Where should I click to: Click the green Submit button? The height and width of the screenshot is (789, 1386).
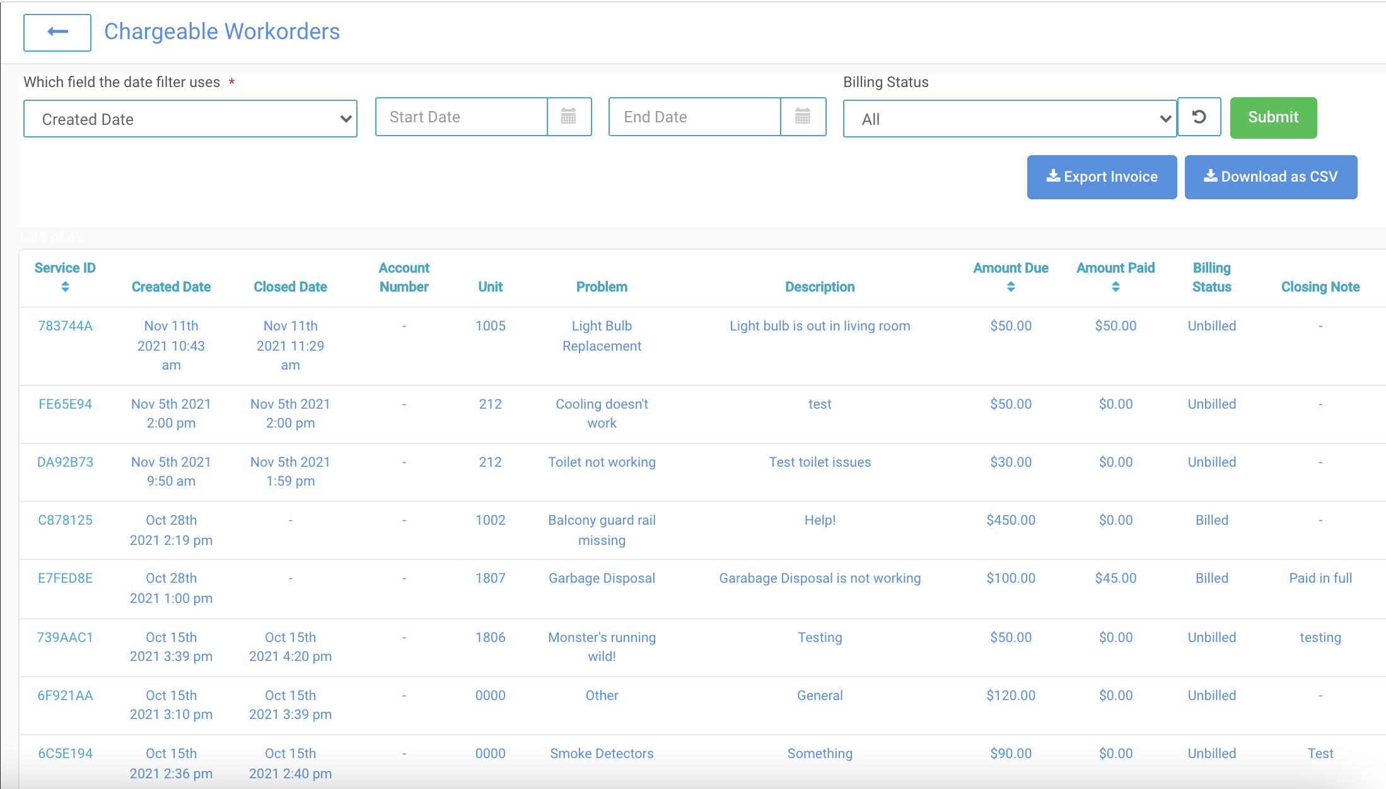1272,117
